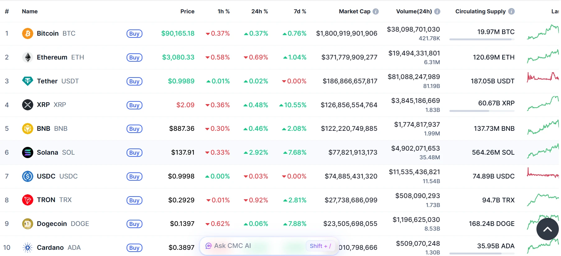561x256 pixels.
Task: Select the Solana logo icon
Action: pyautogui.click(x=28, y=152)
